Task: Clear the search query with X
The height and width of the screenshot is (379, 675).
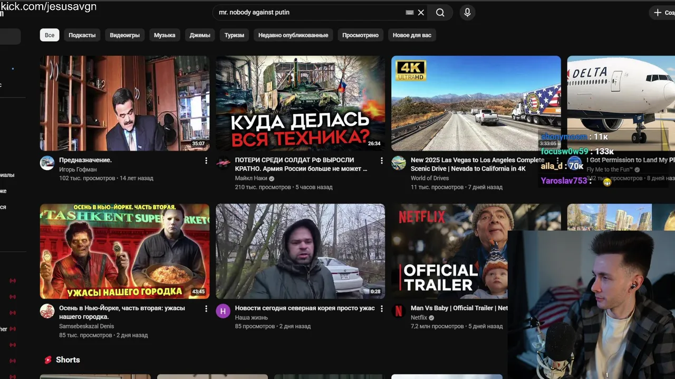Action: pyautogui.click(x=421, y=13)
